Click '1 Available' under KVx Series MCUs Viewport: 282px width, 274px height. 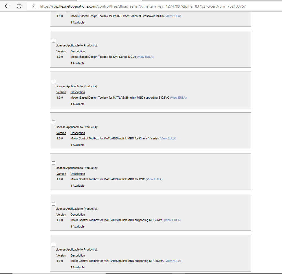click(78, 63)
